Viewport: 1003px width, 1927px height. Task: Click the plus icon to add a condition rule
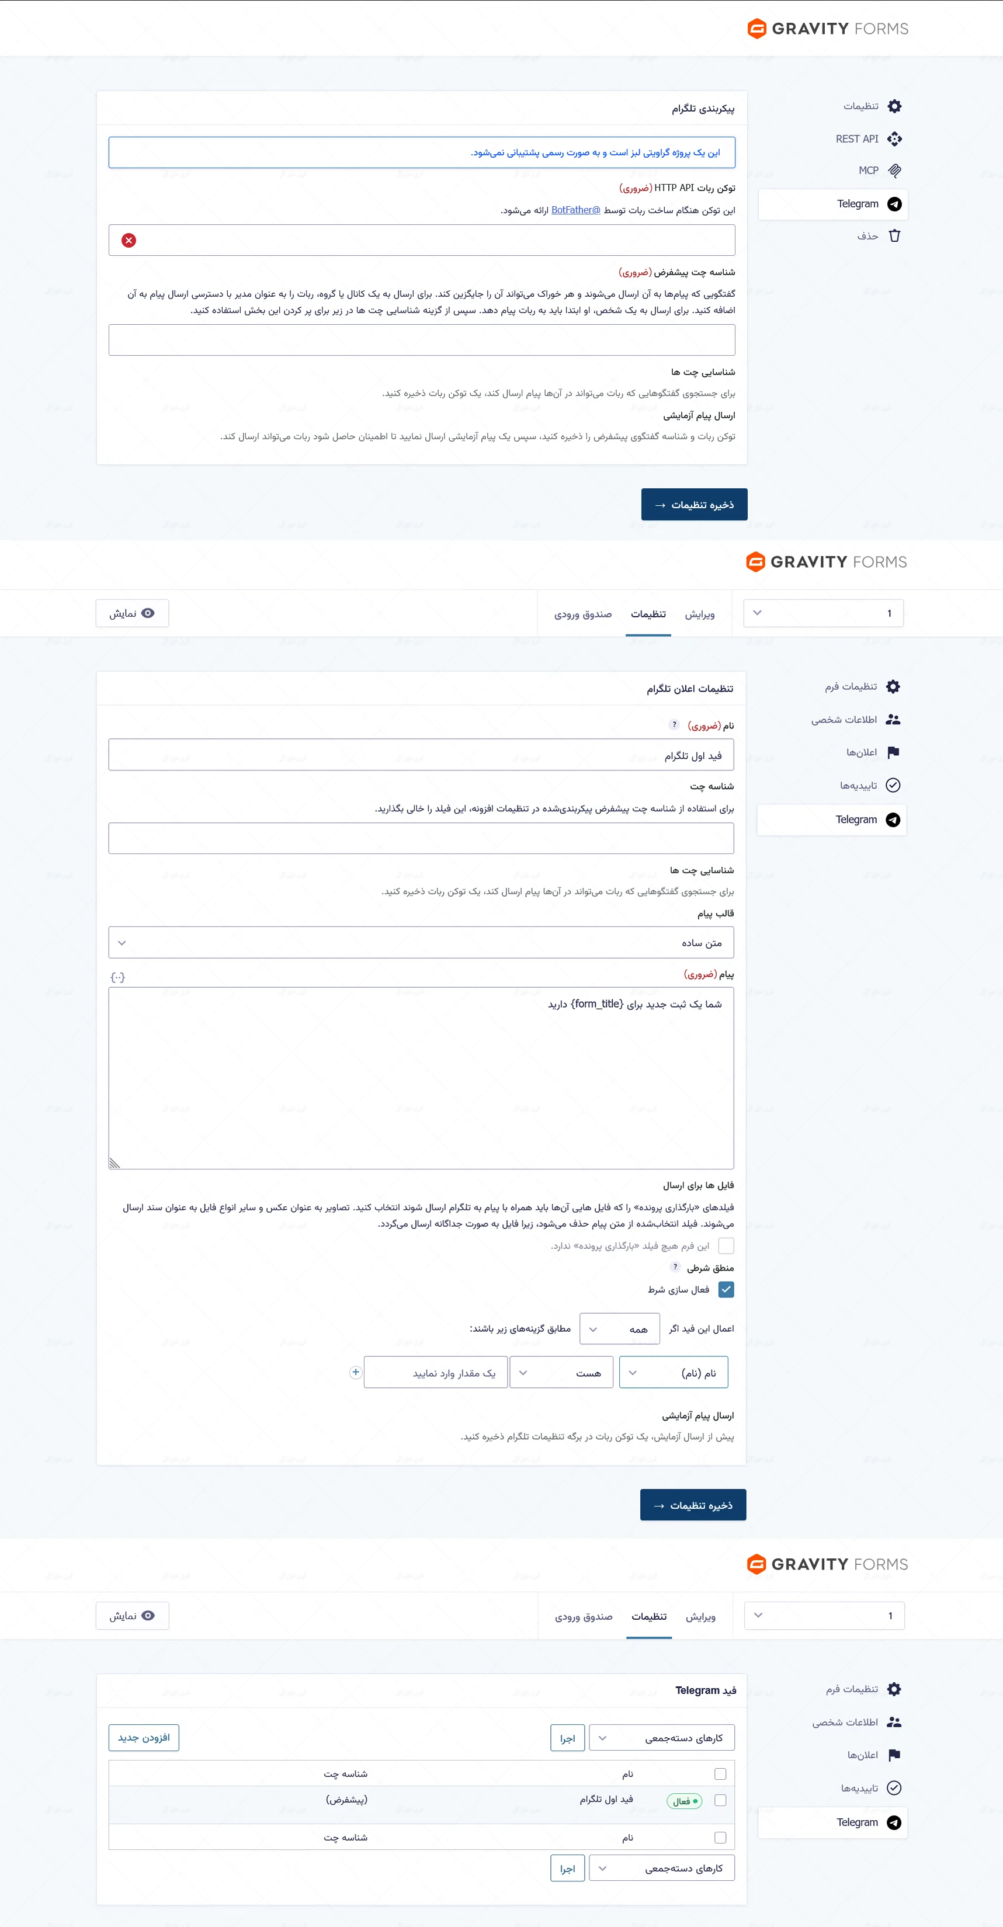(x=356, y=1372)
